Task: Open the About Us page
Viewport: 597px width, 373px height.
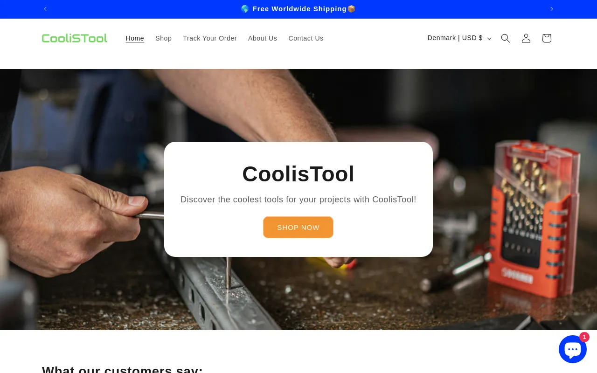Action: point(263,38)
